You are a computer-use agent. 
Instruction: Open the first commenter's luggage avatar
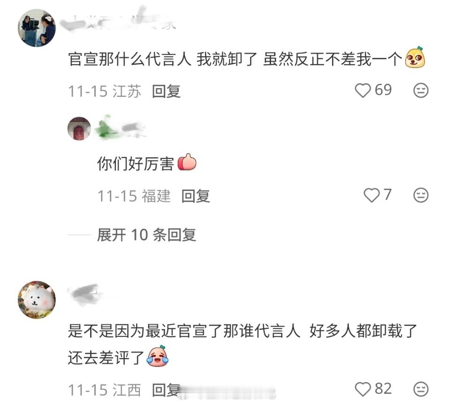[37, 28]
